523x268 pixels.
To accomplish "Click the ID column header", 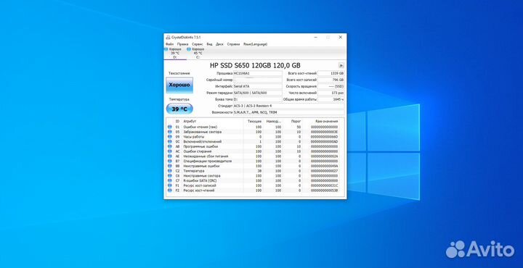I will pyautogui.click(x=177, y=122).
